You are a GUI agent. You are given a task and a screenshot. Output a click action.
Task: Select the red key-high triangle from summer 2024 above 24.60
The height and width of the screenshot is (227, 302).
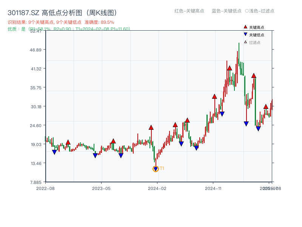pyautogui.click(x=187, y=120)
